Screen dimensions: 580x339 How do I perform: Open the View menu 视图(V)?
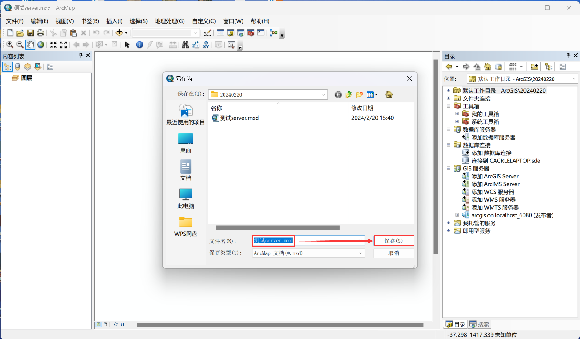pyautogui.click(x=64, y=21)
